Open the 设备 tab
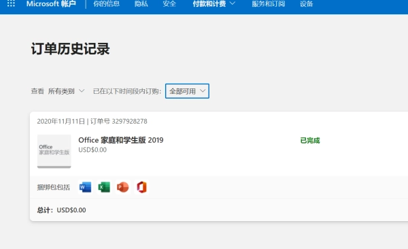 (306, 3)
